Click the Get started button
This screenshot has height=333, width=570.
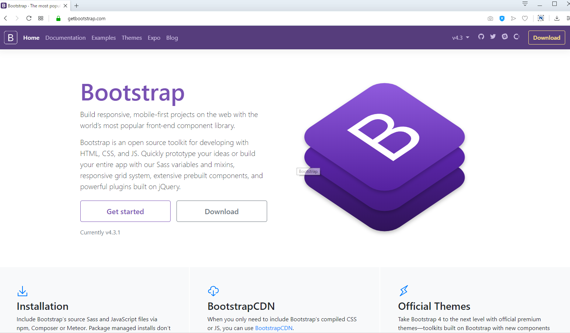(x=125, y=211)
